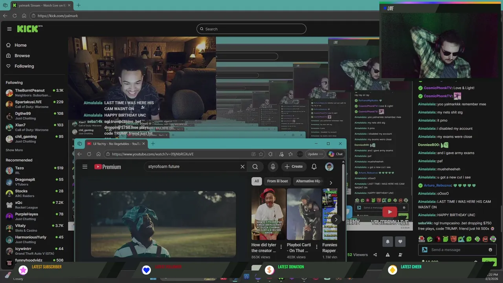503x283 pixels.
Task: Open emoji picker in chat input
Action: click(490, 250)
